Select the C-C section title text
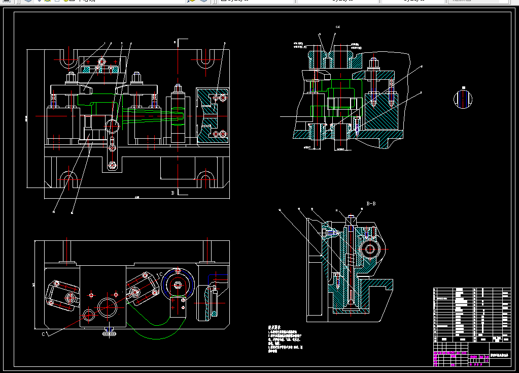The height and width of the screenshot is (373, 519). (x=337, y=27)
